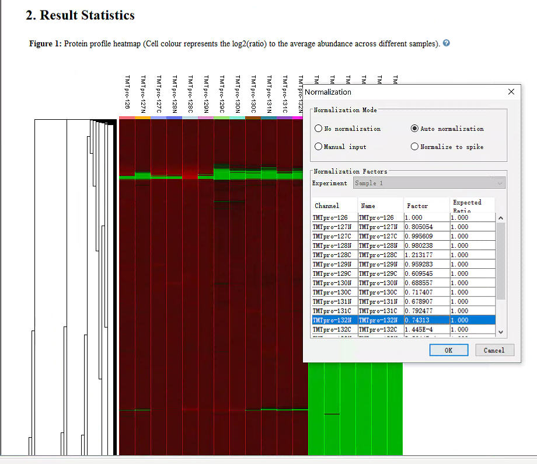Image resolution: width=537 pixels, height=464 pixels.
Task: Click the TMTpro-126 heatmap column label
Action: coord(127,92)
